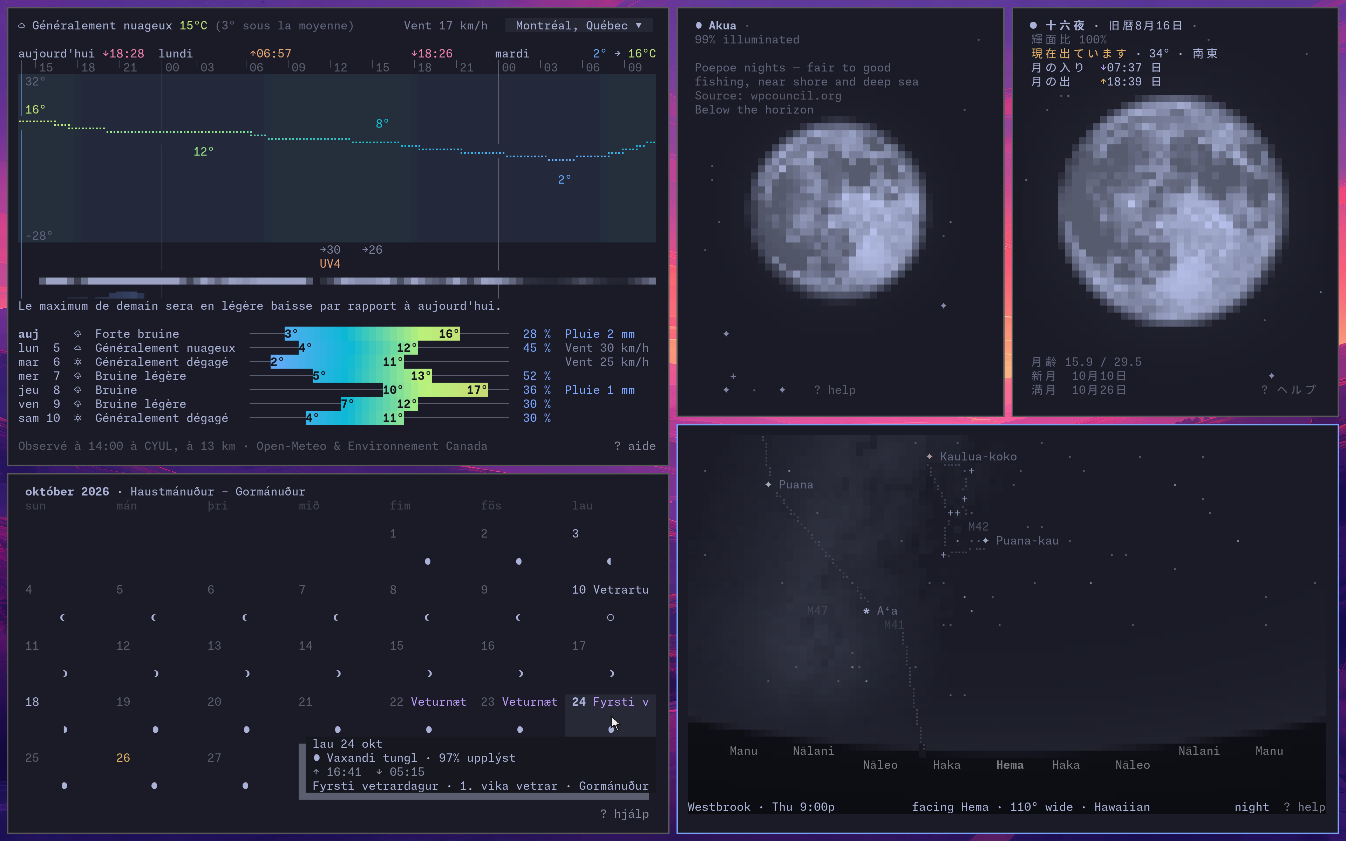Select October 18 in the calendar
Viewport: 1346px width, 841px height.
click(32, 702)
